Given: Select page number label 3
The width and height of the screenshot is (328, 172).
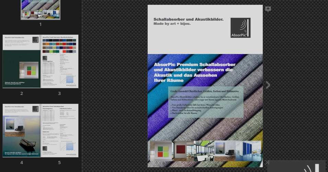Looking at the screenshot, I should click(59, 94).
